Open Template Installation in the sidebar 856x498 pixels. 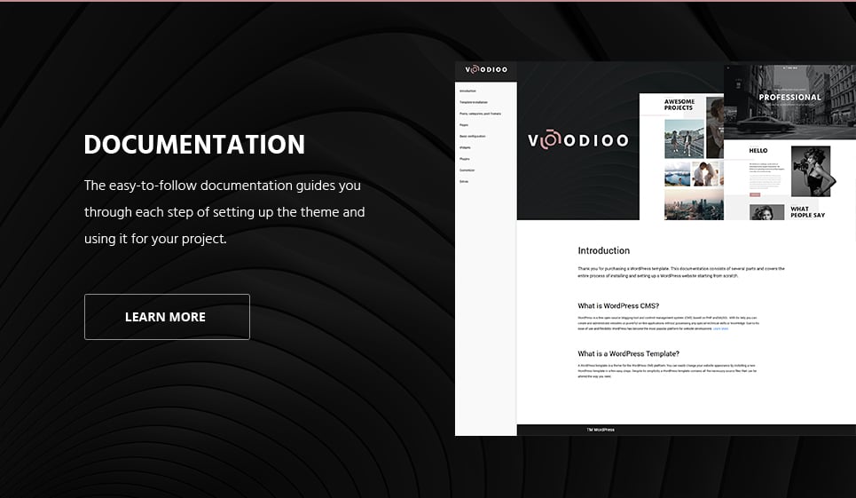[474, 102]
